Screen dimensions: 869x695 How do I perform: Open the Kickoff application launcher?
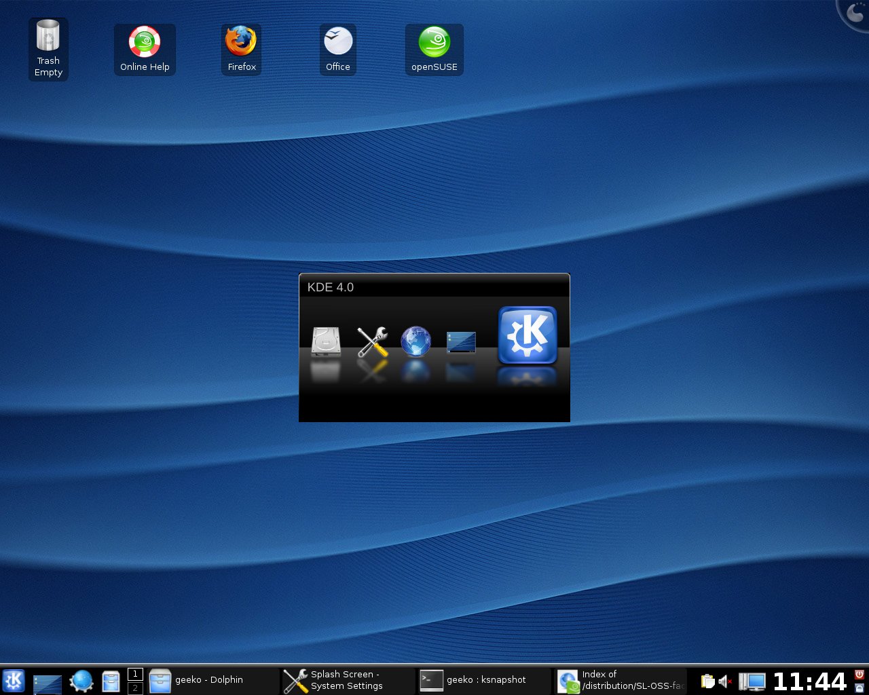click(14, 680)
